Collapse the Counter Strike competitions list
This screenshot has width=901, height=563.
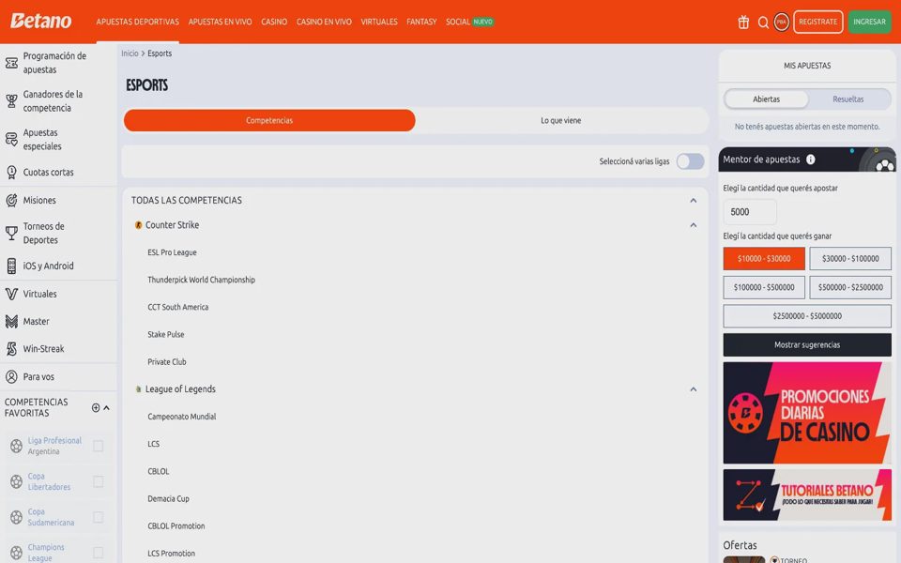pyautogui.click(x=693, y=225)
